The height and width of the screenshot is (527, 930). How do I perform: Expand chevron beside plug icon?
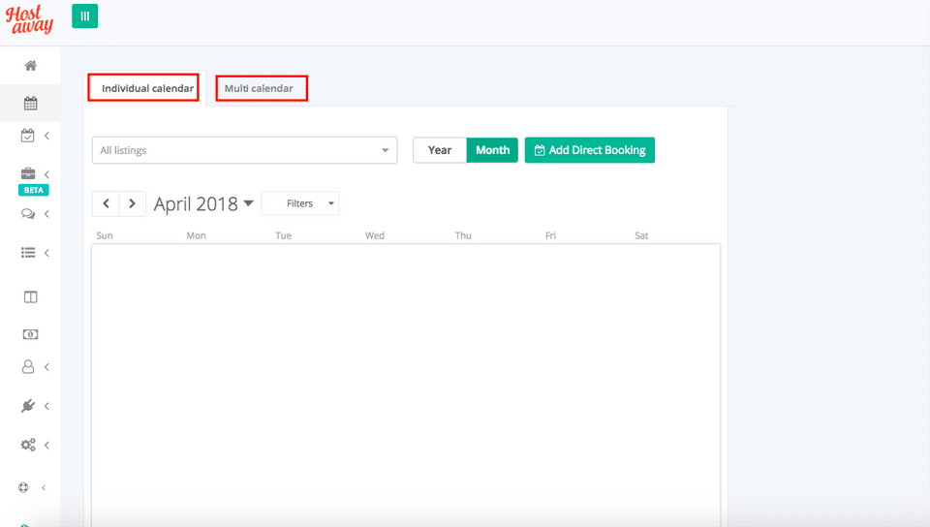point(46,406)
